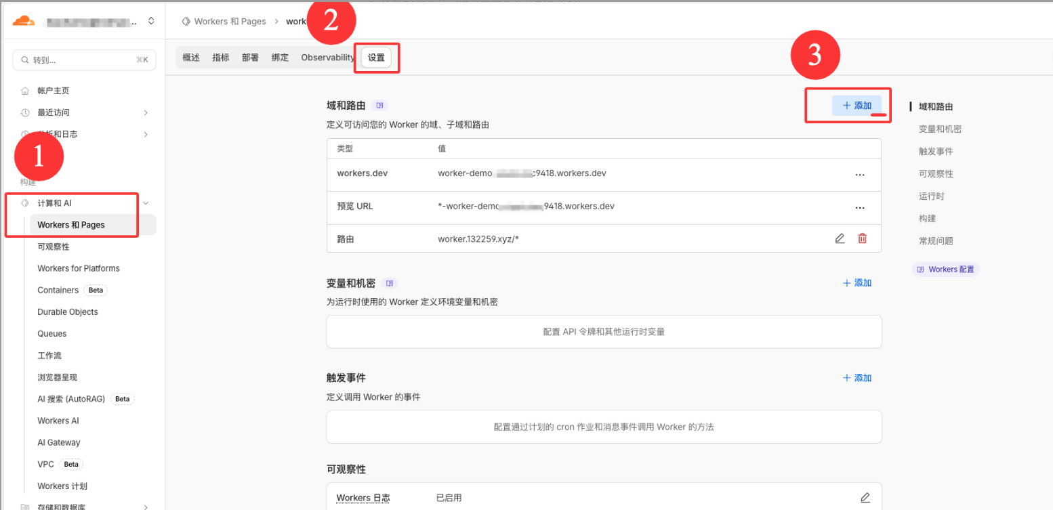Image resolution: width=1053 pixels, height=510 pixels.
Task: Switch to the 设置 tab
Action: [376, 58]
